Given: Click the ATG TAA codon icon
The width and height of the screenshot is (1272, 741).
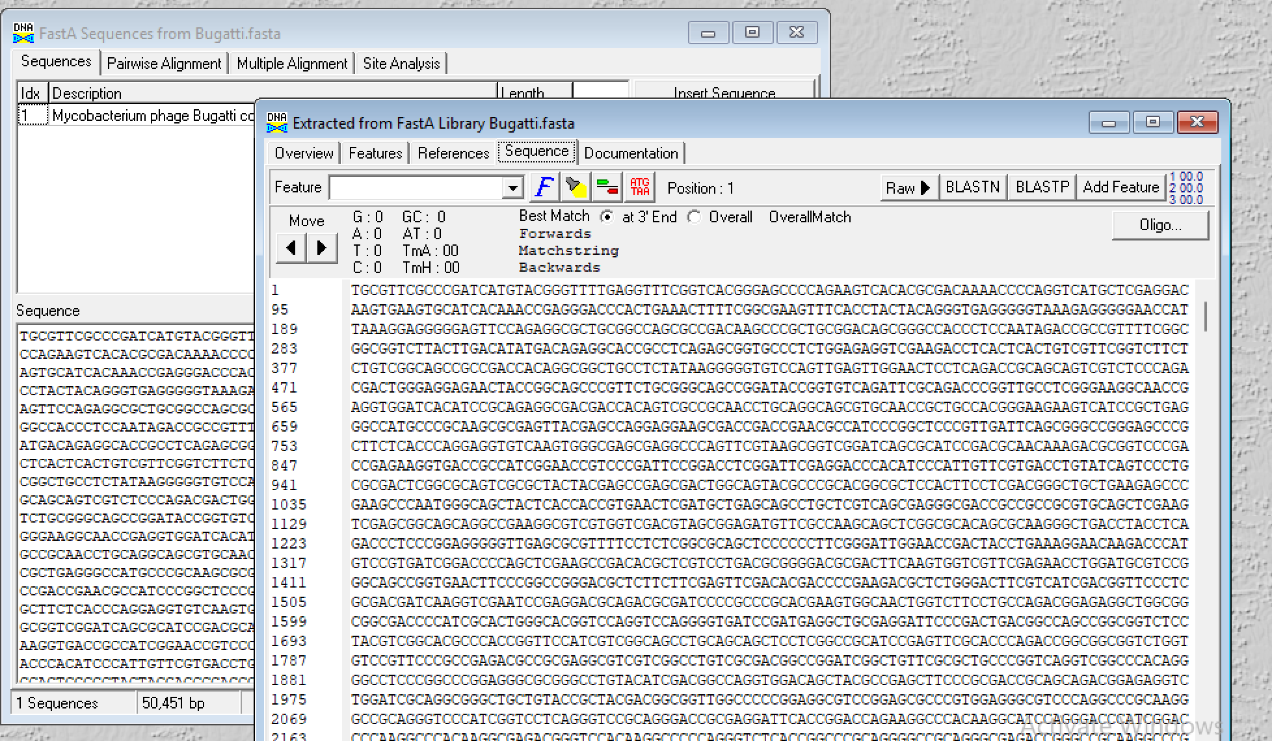Looking at the screenshot, I should pos(639,188).
